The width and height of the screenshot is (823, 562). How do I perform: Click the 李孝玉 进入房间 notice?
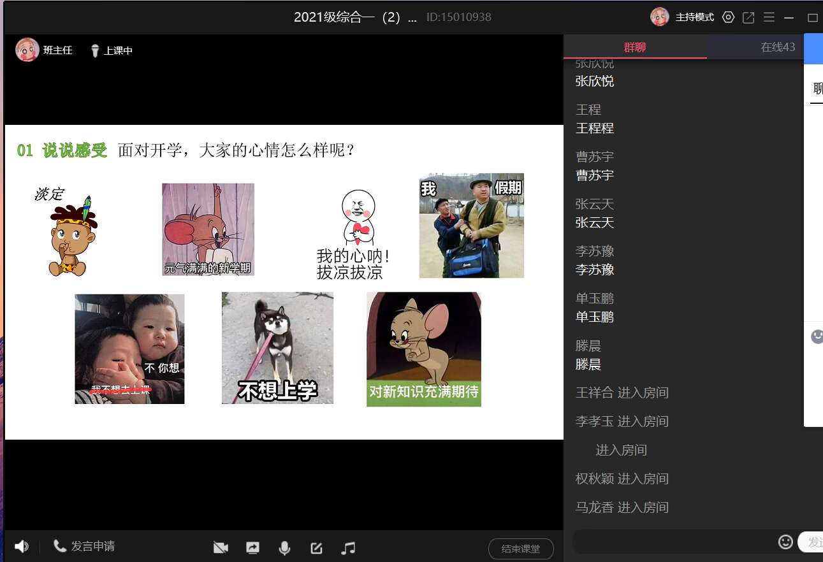pyautogui.click(x=622, y=421)
